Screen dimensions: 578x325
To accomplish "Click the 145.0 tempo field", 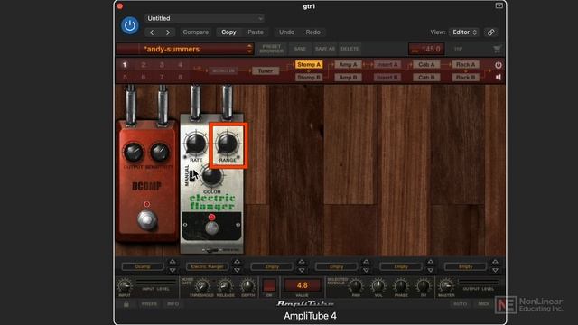I will pos(426,49).
